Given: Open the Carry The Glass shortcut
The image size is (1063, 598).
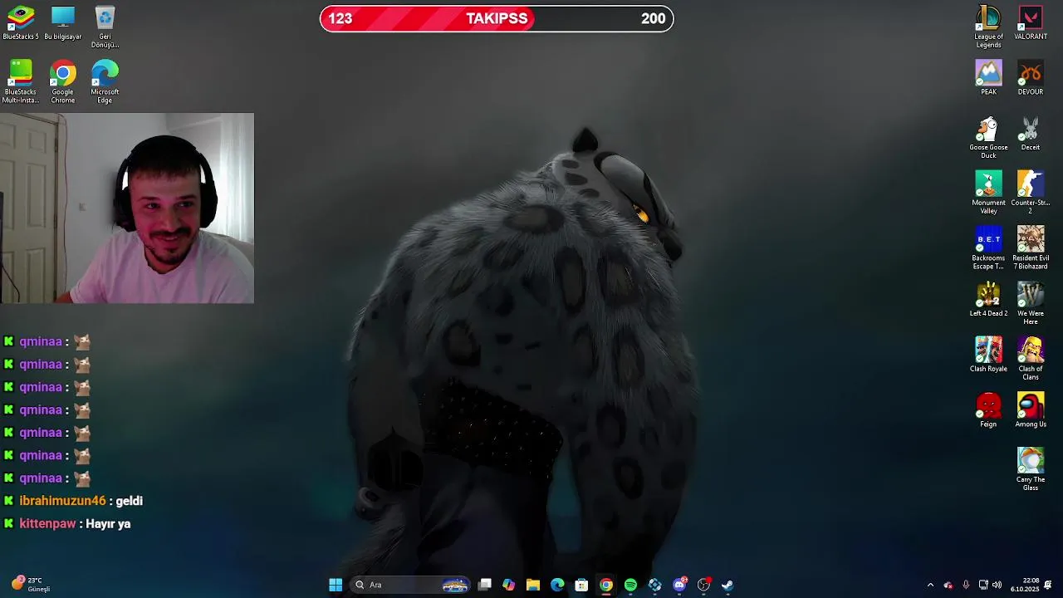Looking at the screenshot, I should (1031, 469).
